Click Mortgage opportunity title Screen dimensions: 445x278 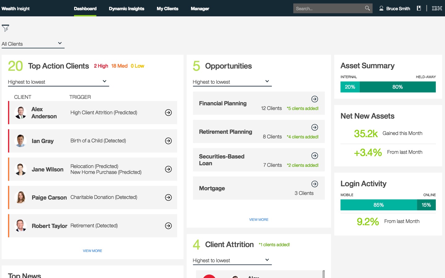[212, 188]
